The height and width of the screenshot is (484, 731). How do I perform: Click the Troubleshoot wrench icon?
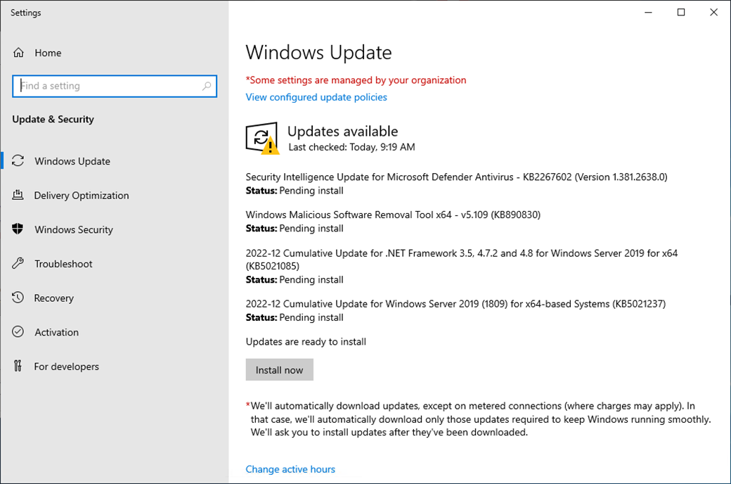tap(18, 264)
